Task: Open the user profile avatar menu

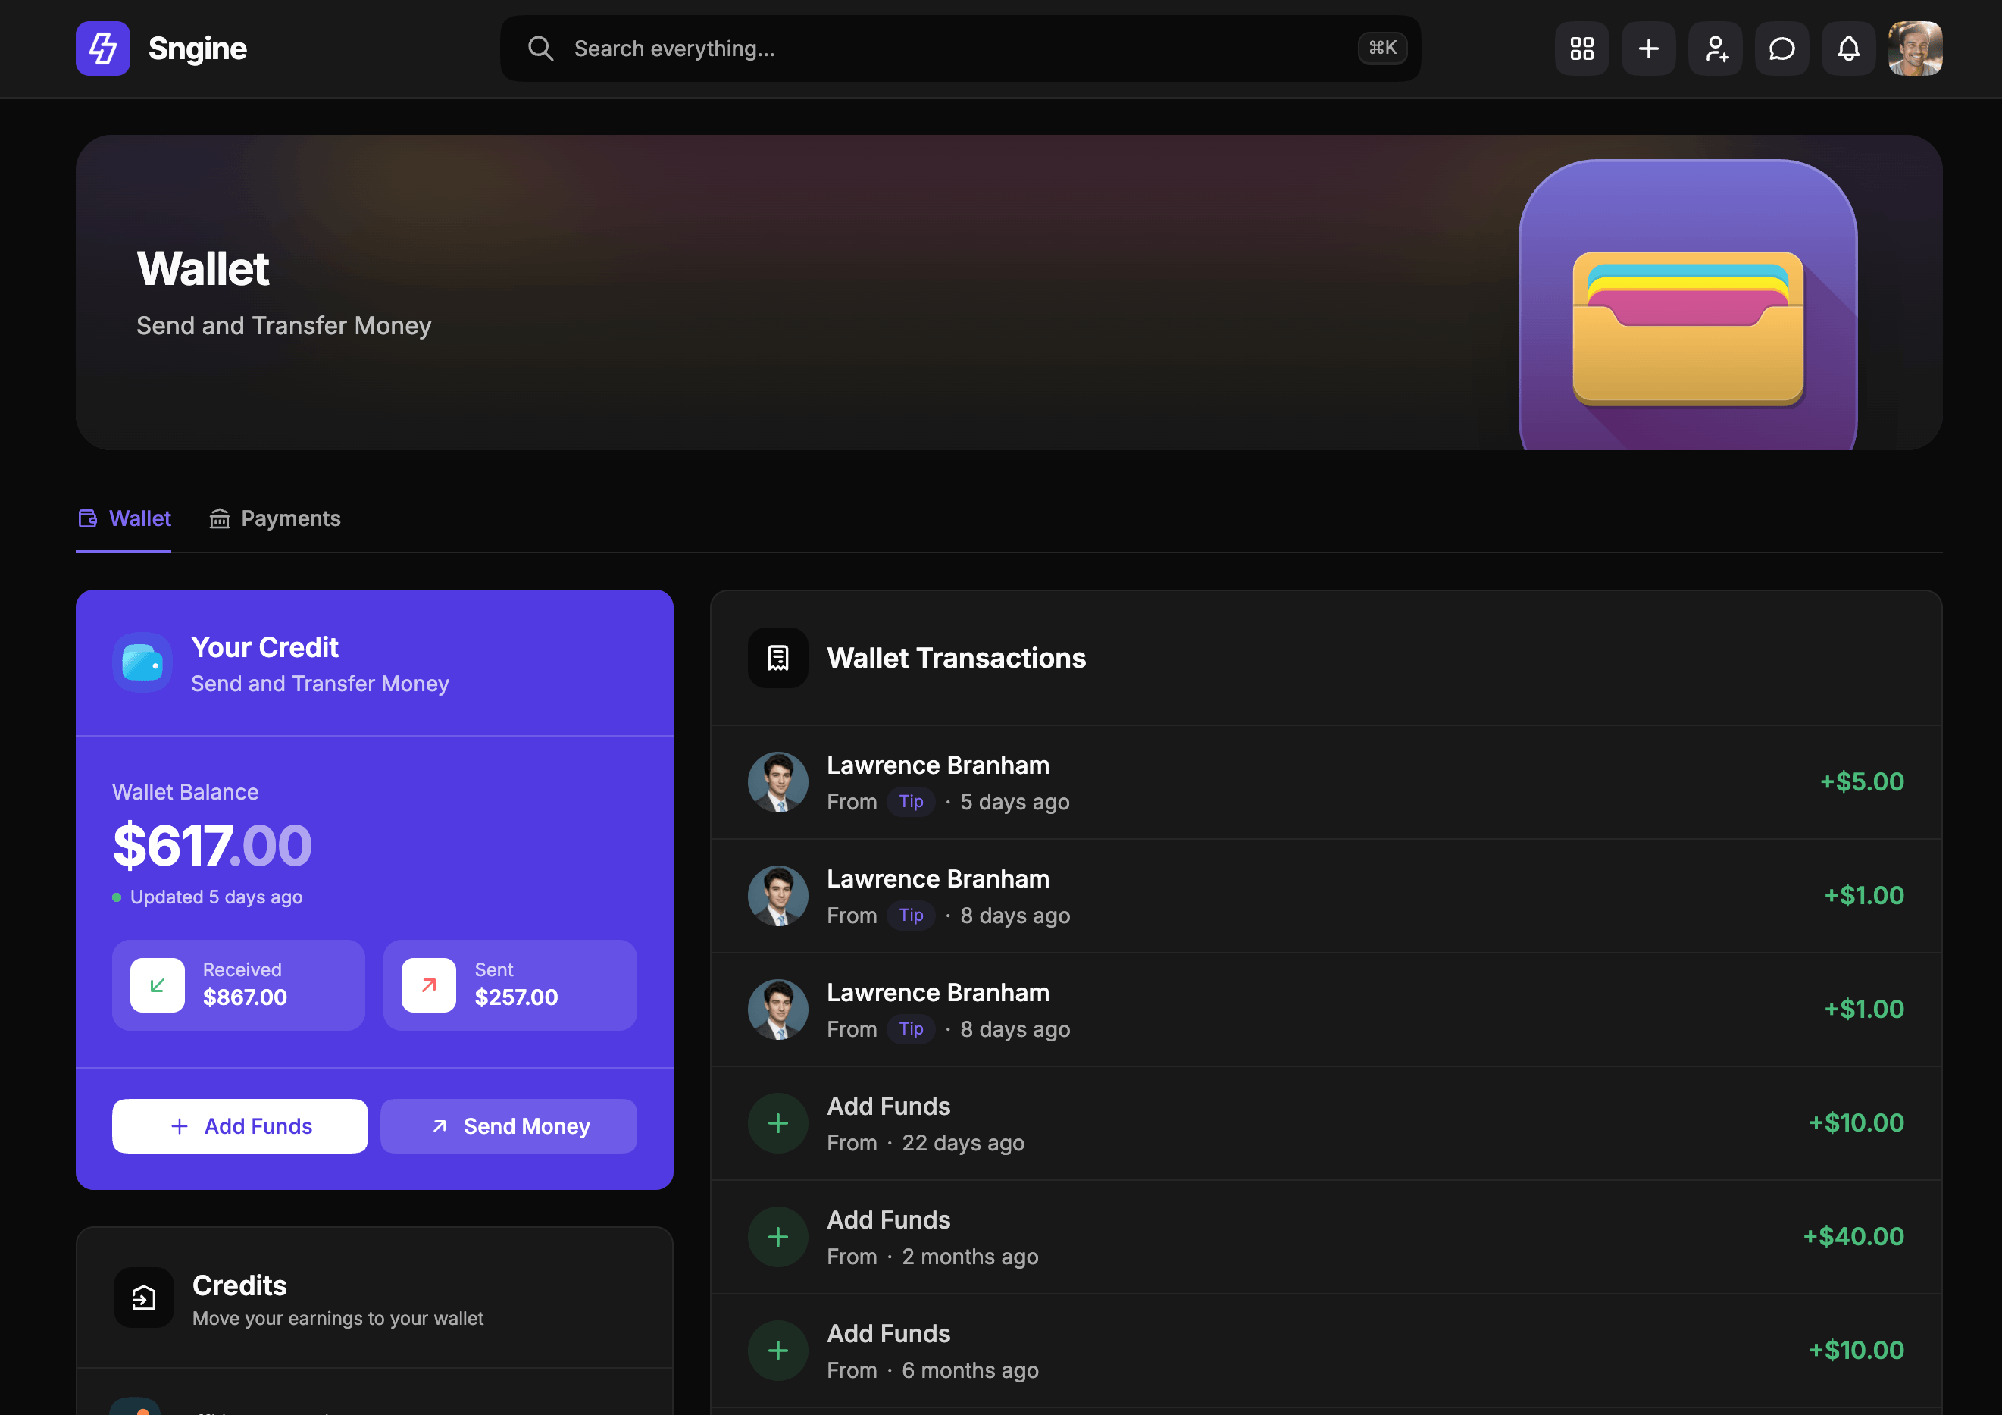Action: click(x=1915, y=49)
